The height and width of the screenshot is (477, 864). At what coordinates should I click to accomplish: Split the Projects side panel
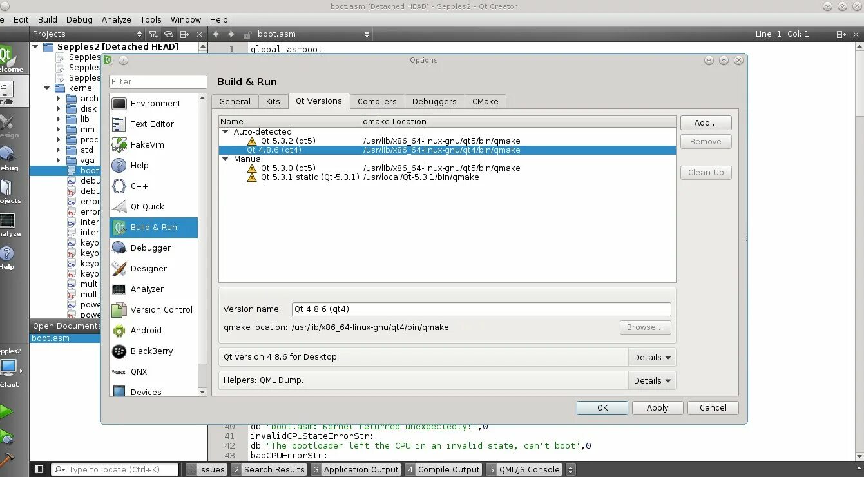tap(185, 34)
